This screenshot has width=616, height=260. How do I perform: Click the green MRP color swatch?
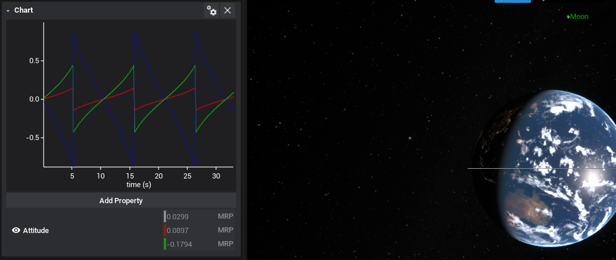click(x=164, y=244)
